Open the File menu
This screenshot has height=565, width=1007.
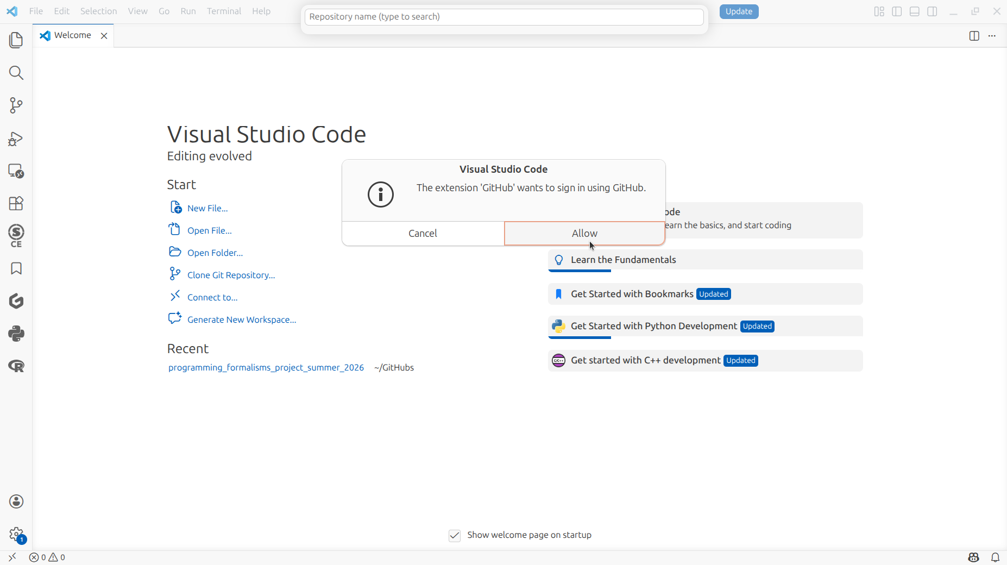pos(36,11)
